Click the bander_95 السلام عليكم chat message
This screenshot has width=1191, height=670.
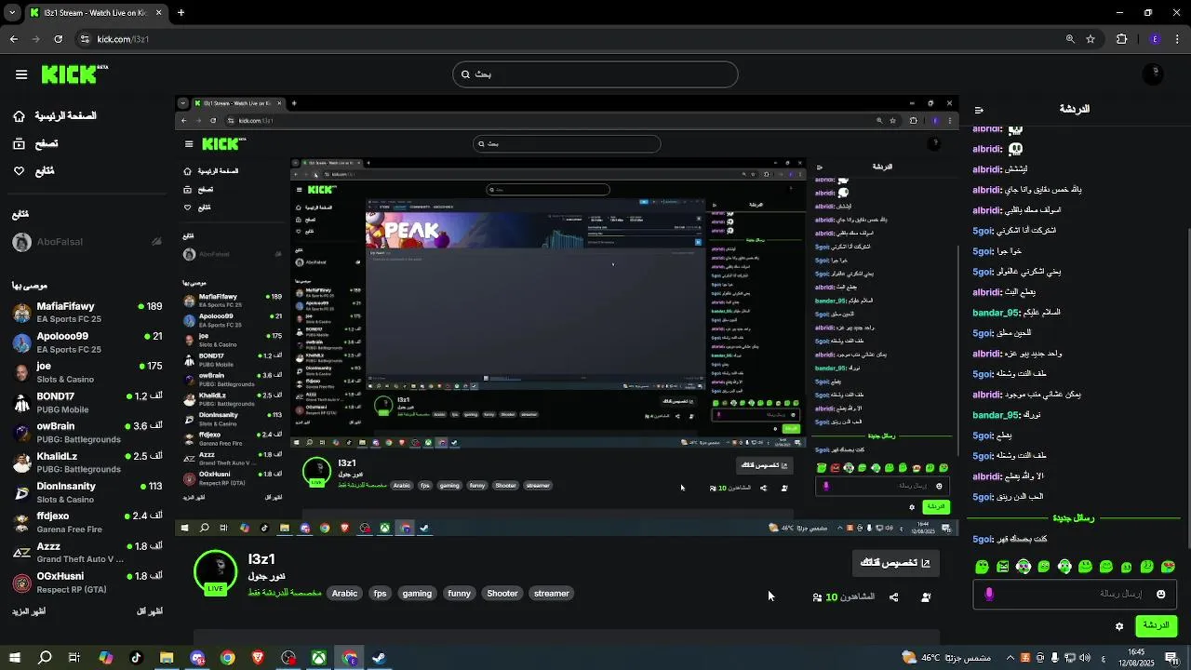click(1016, 313)
